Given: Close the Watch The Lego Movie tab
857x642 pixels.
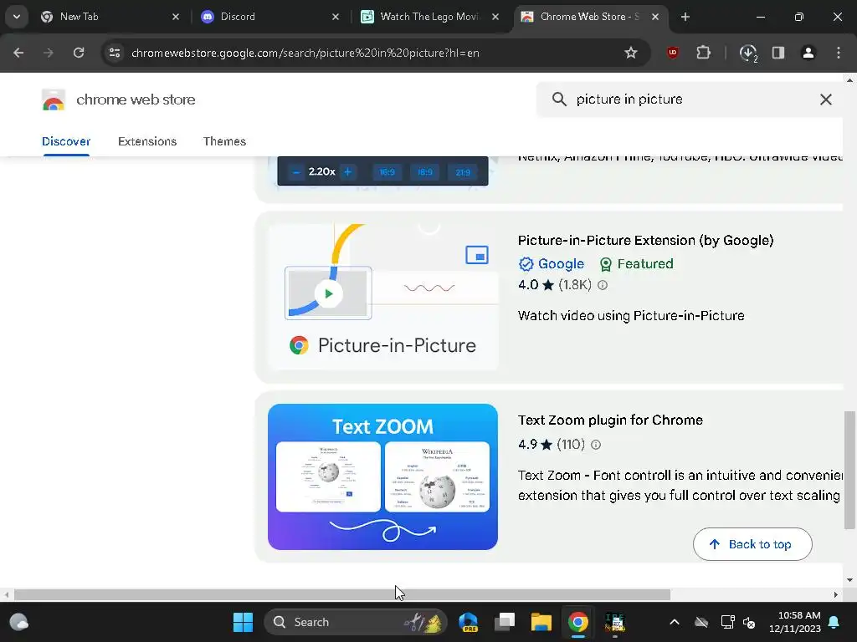Looking at the screenshot, I should pos(495,17).
